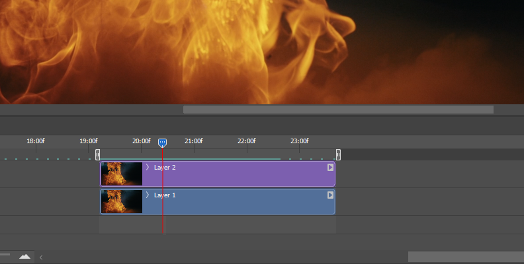Click the blue playhead marker
The image size is (524, 264).
[x=162, y=143]
